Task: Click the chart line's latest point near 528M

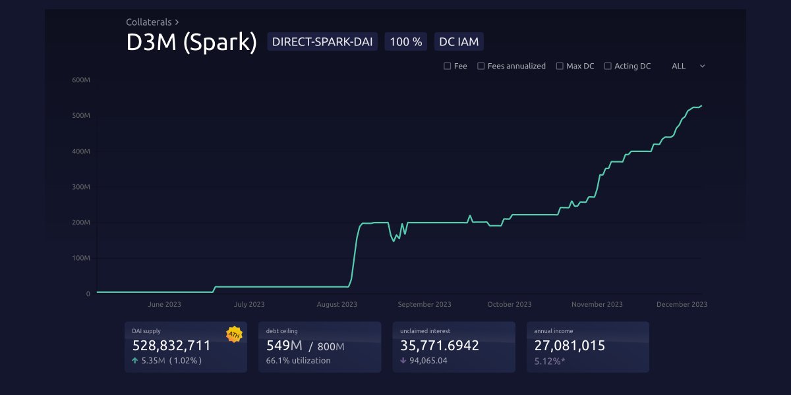Action: (701, 105)
